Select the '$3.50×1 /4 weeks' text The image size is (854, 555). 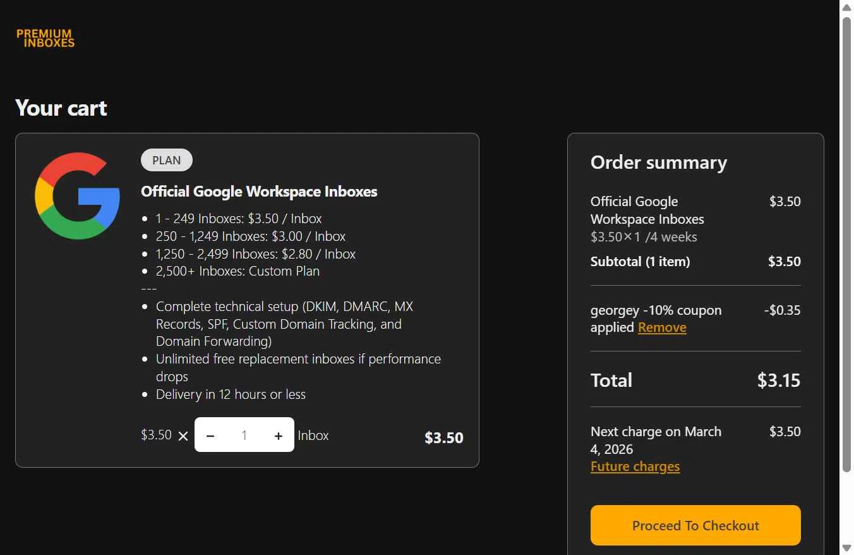point(644,237)
